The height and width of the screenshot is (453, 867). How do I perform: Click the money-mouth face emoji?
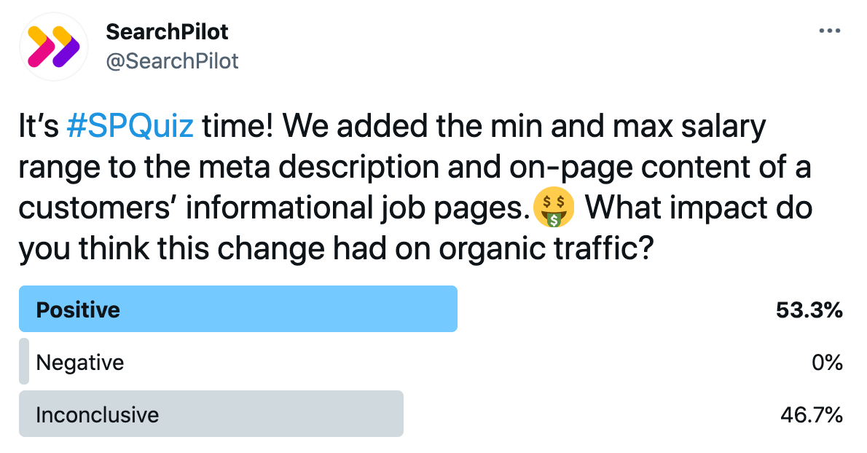point(554,207)
